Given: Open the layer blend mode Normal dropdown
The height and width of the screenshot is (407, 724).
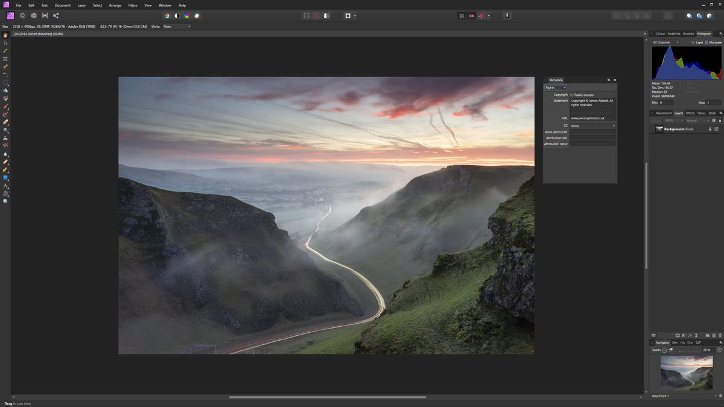Looking at the screenshot, I should tap(697, 121).
